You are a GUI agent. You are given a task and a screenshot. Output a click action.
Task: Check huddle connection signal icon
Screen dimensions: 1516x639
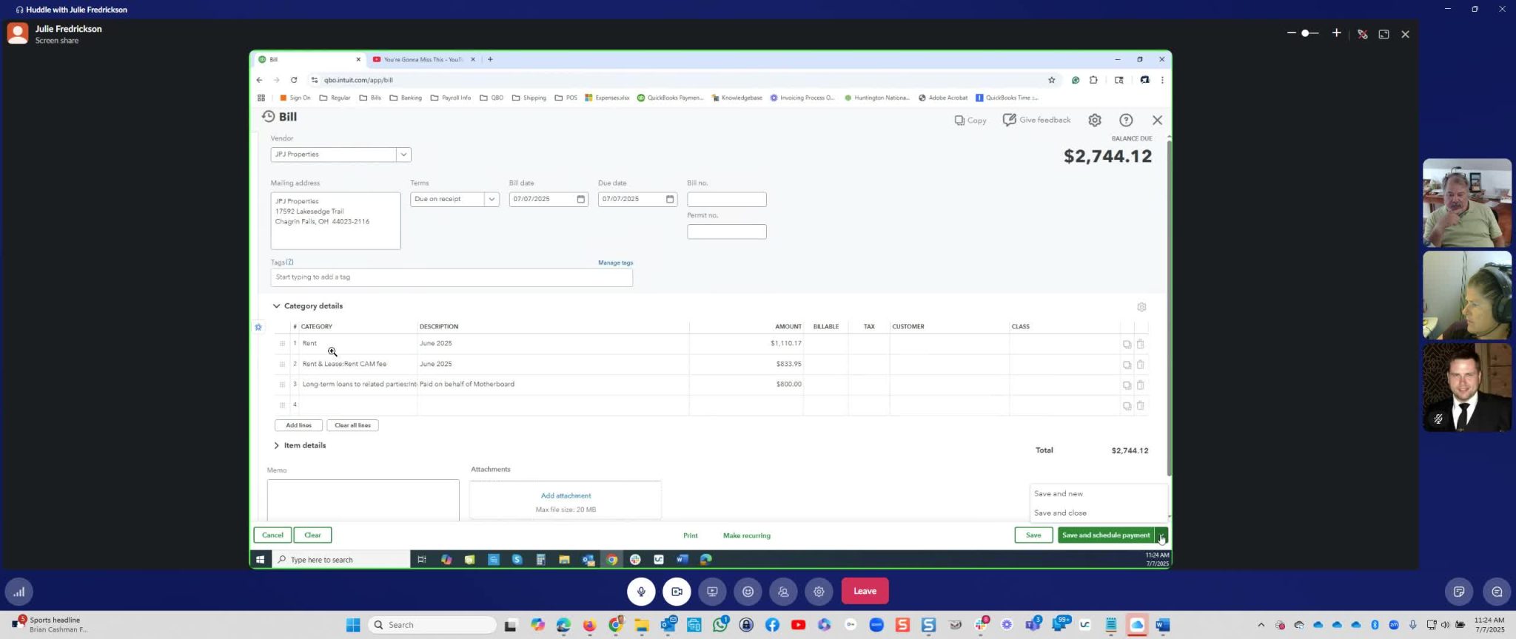[x=19, y=591]
